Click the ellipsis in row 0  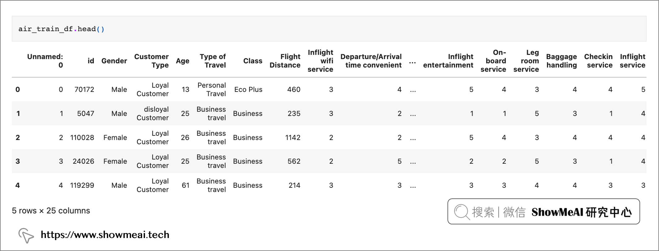click(413, 91)
